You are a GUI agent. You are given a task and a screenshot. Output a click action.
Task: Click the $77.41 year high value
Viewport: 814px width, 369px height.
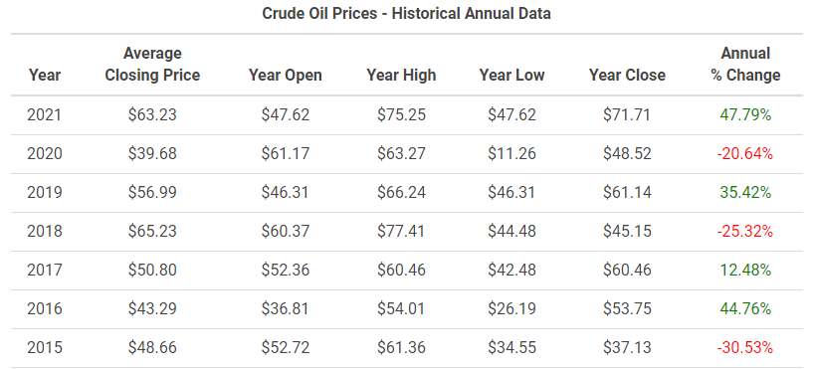click(401, 231)
